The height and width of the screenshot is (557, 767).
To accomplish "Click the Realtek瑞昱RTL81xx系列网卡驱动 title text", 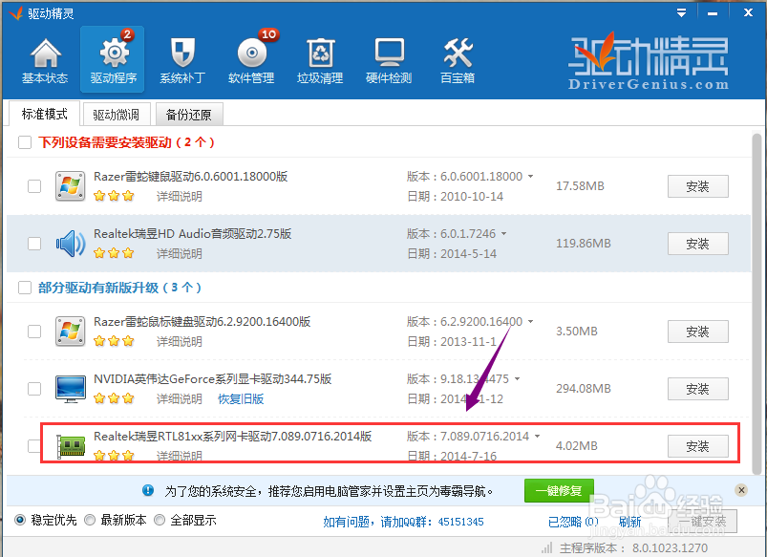I will tap(232, 436).
